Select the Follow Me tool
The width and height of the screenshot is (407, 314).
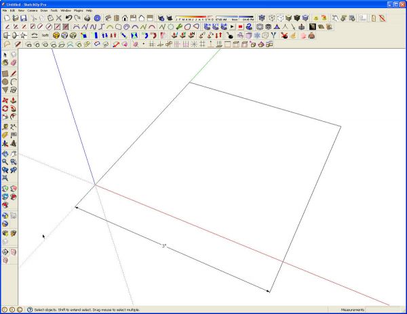point(14,109)
